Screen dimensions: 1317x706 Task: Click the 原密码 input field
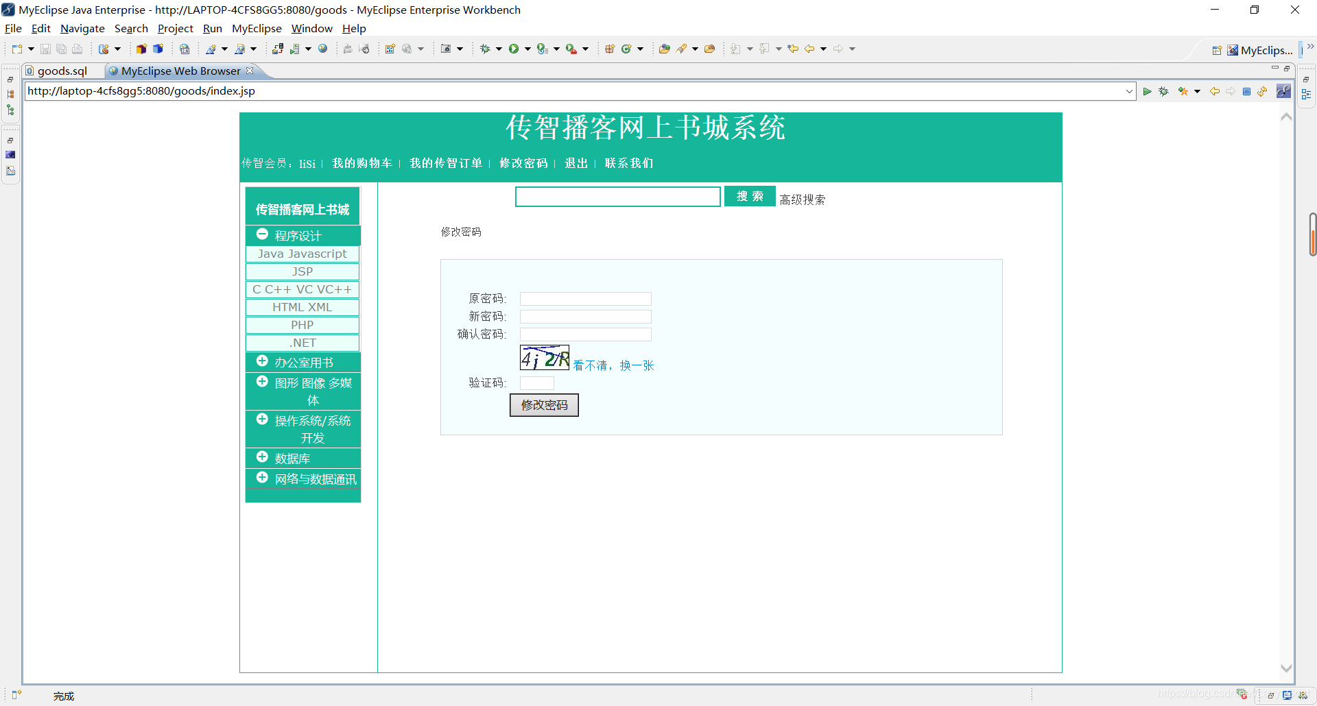tap(585, 299)
